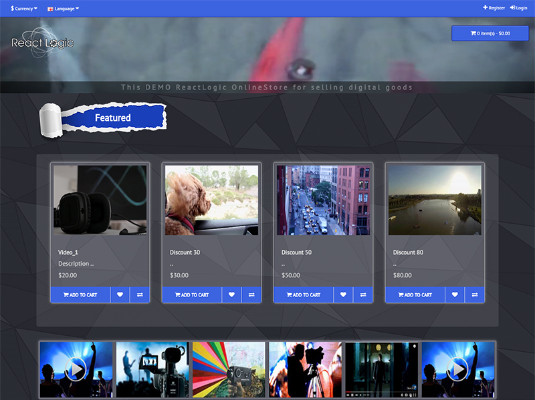This screenshot has height=400, width=535.
Task: Click the plus icon beside Register
Action: coord(486,7)
